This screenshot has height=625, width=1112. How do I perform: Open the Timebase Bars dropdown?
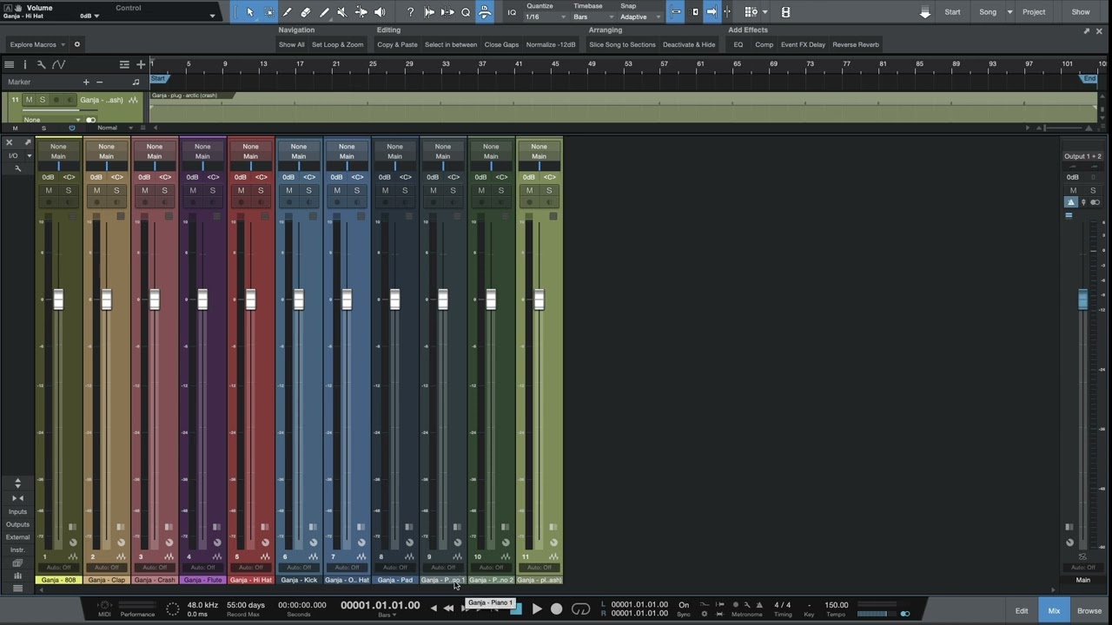[592, 16]
